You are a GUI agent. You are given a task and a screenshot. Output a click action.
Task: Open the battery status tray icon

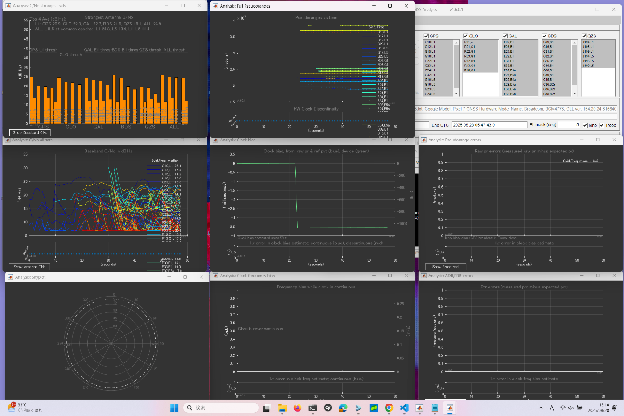coord(579,408)
